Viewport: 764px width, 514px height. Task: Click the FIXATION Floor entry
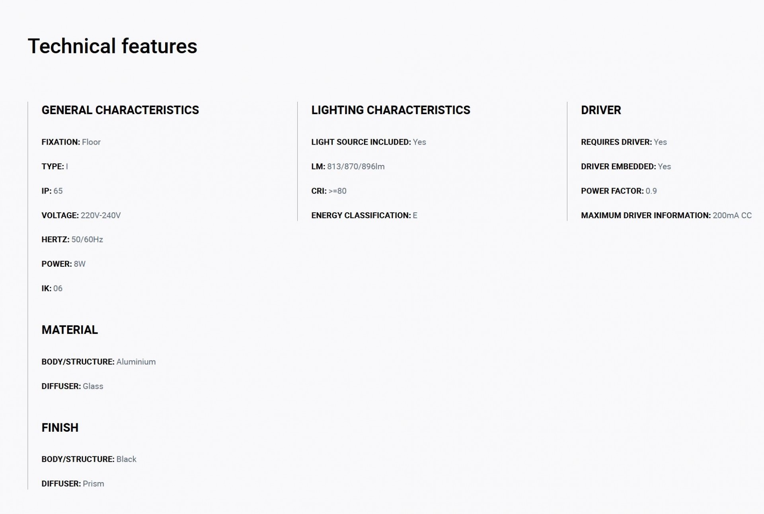(x=71, y=142)
